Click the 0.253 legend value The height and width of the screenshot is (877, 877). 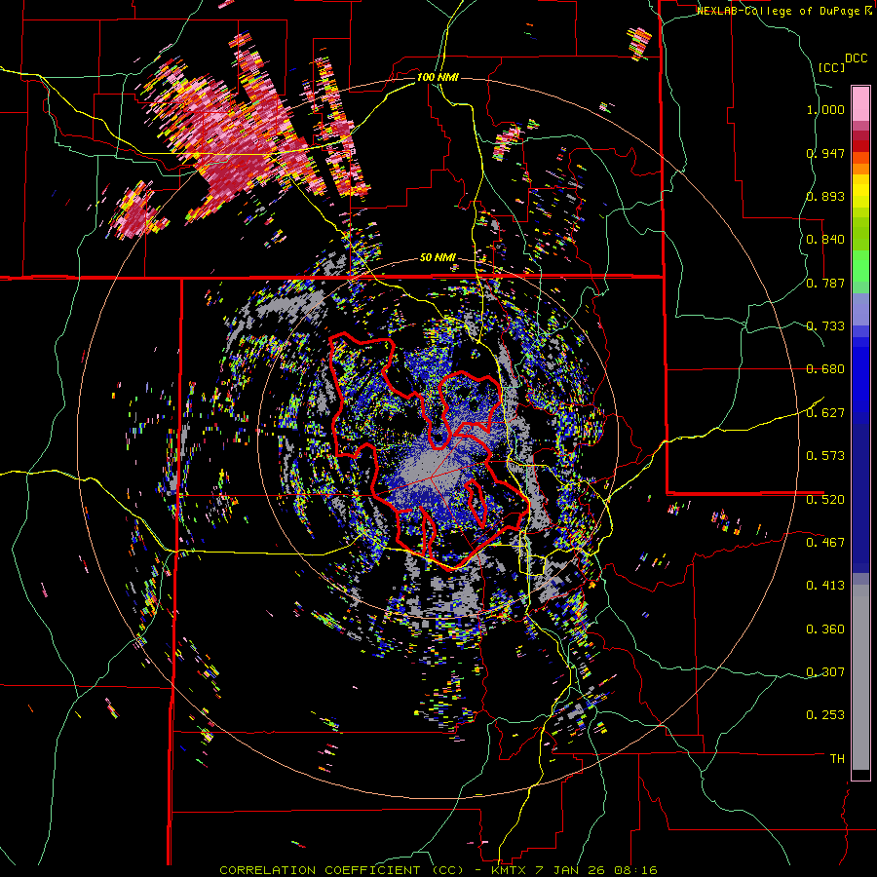pos(825,715)
